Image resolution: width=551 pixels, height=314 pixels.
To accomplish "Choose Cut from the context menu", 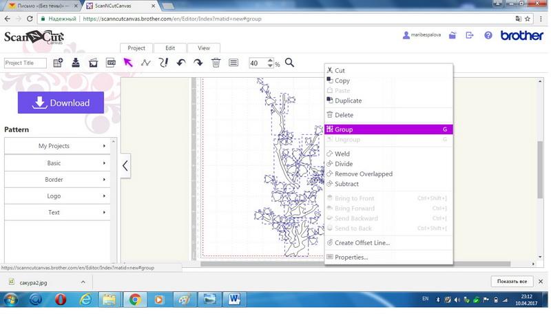I will [388, 71].
